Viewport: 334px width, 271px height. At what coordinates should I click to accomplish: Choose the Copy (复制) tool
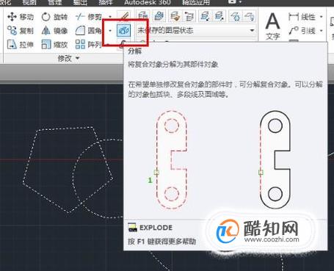point(21,31)
